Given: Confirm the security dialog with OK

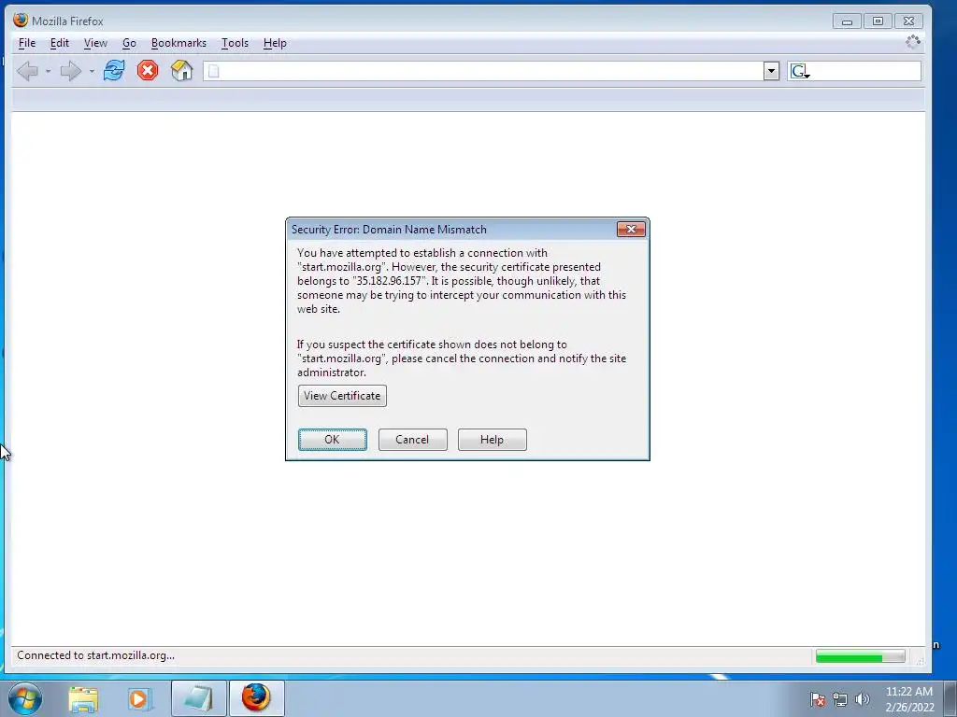Looking at the screenshot, I should click(x=332, y=440).
